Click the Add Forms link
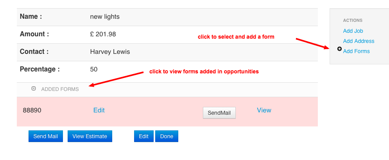 click(356, 51)
